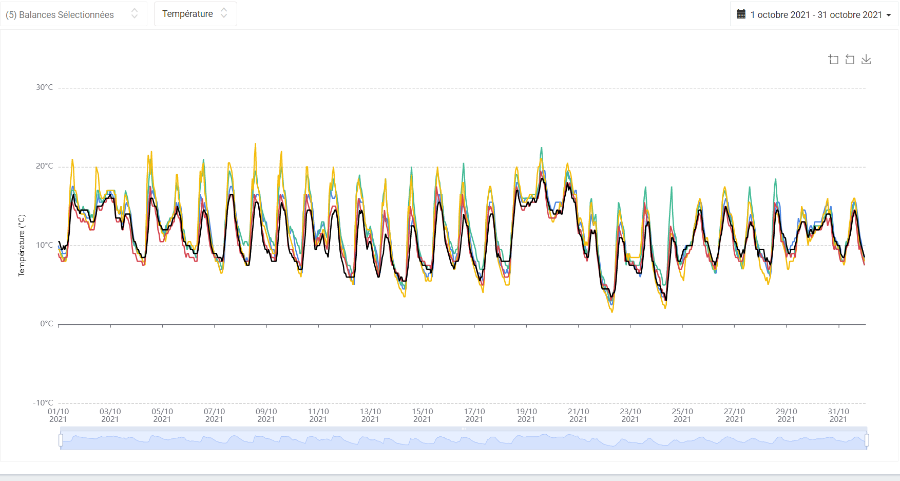Screen dimensions: 900x481
Task: Click the right handle of range slider
Action: 867,440
